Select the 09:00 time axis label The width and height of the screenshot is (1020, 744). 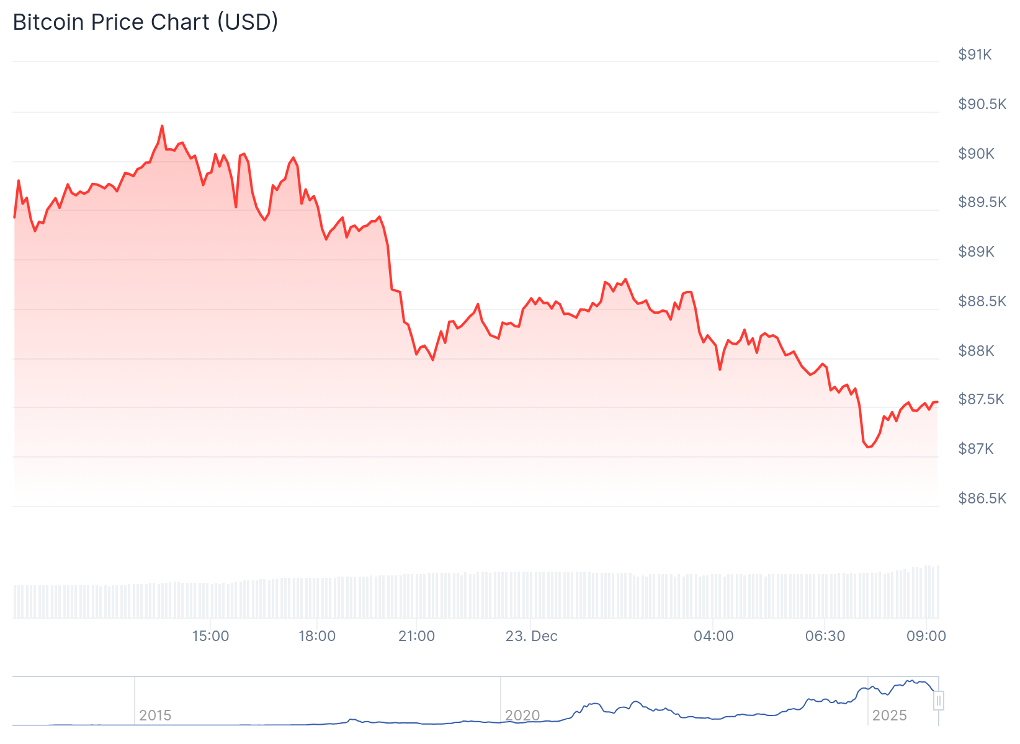(x=926, y=636)
